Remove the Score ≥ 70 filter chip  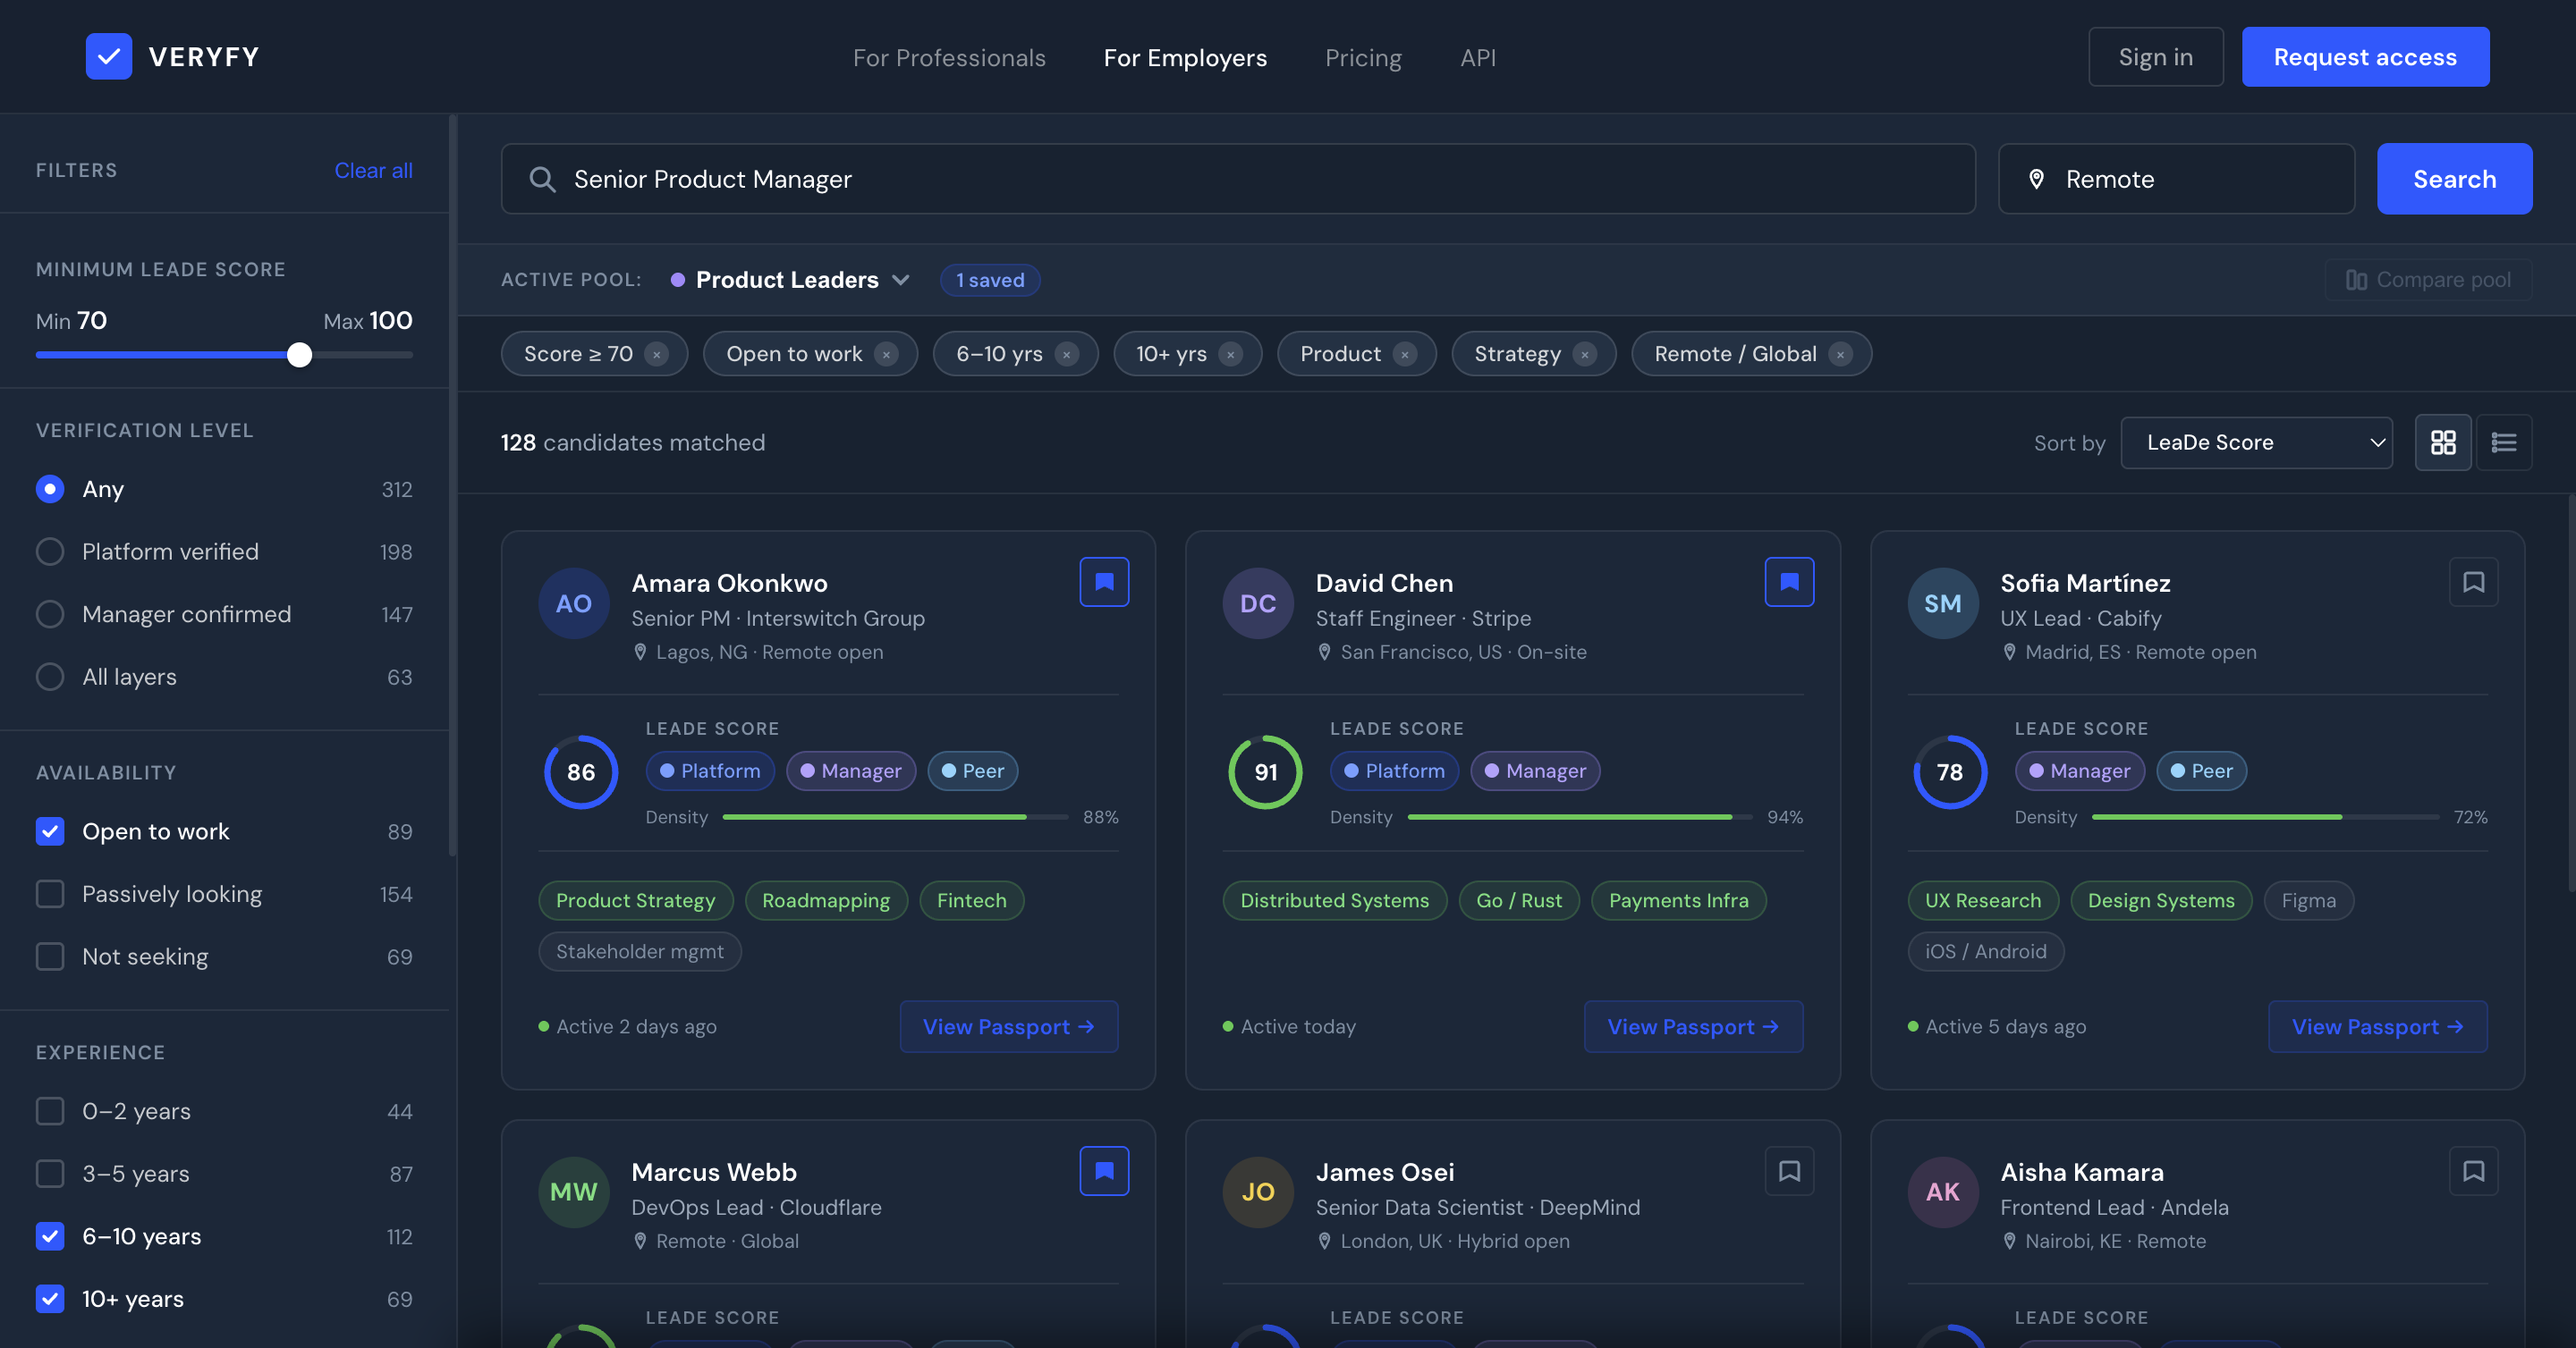click(x=656, y=354)
